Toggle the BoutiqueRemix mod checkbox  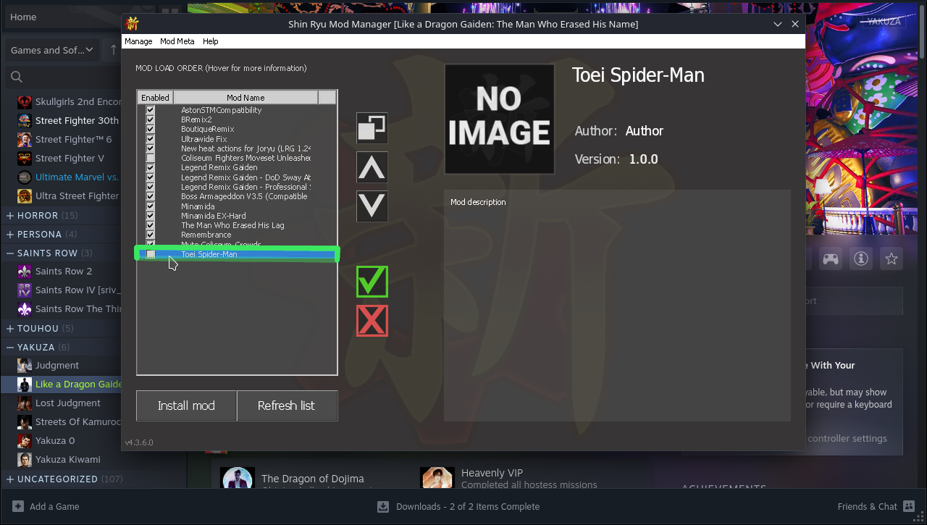coord(151,129)
